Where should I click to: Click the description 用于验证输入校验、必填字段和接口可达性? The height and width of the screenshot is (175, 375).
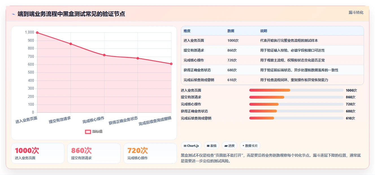click(x=292, y=50)
